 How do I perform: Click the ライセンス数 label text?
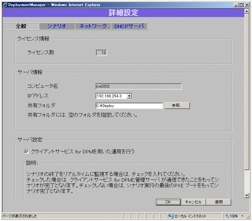click(41, 52)
